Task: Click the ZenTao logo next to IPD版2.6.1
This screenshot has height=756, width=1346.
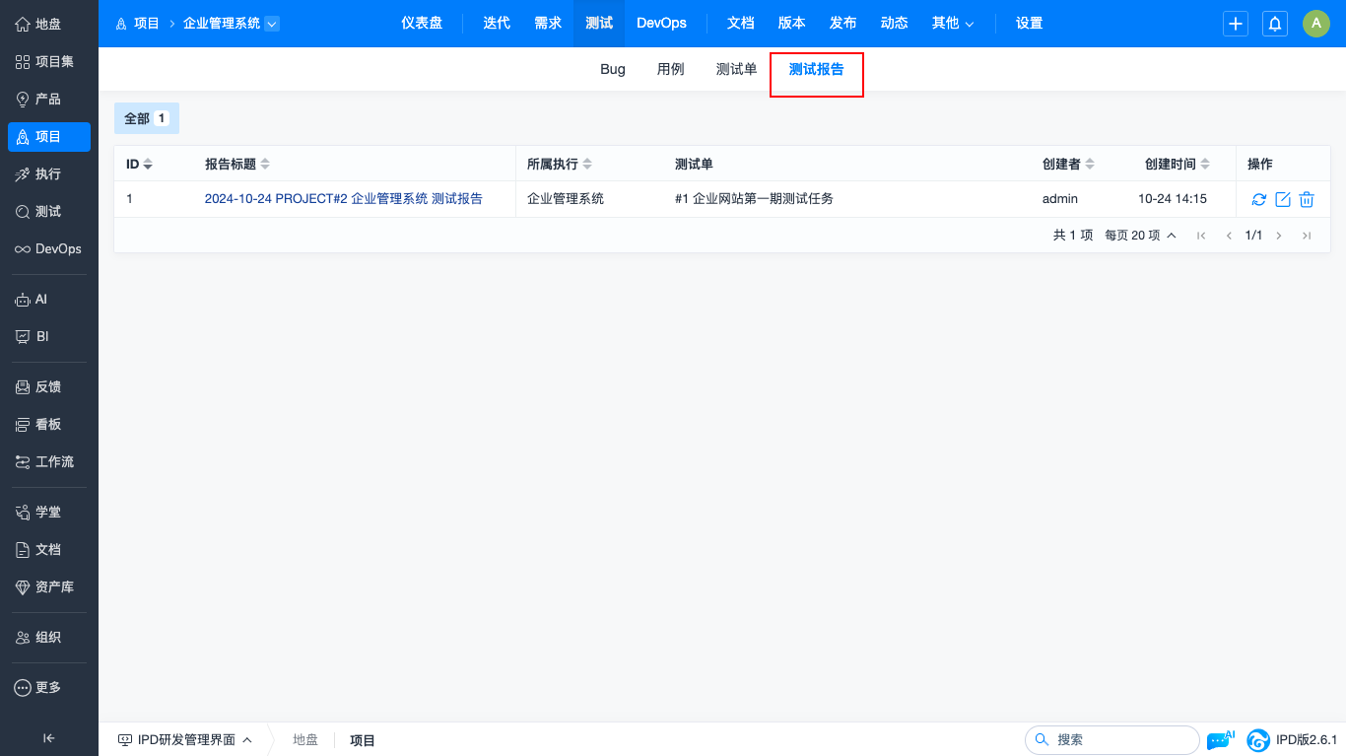Action: tap(1258, 740)
